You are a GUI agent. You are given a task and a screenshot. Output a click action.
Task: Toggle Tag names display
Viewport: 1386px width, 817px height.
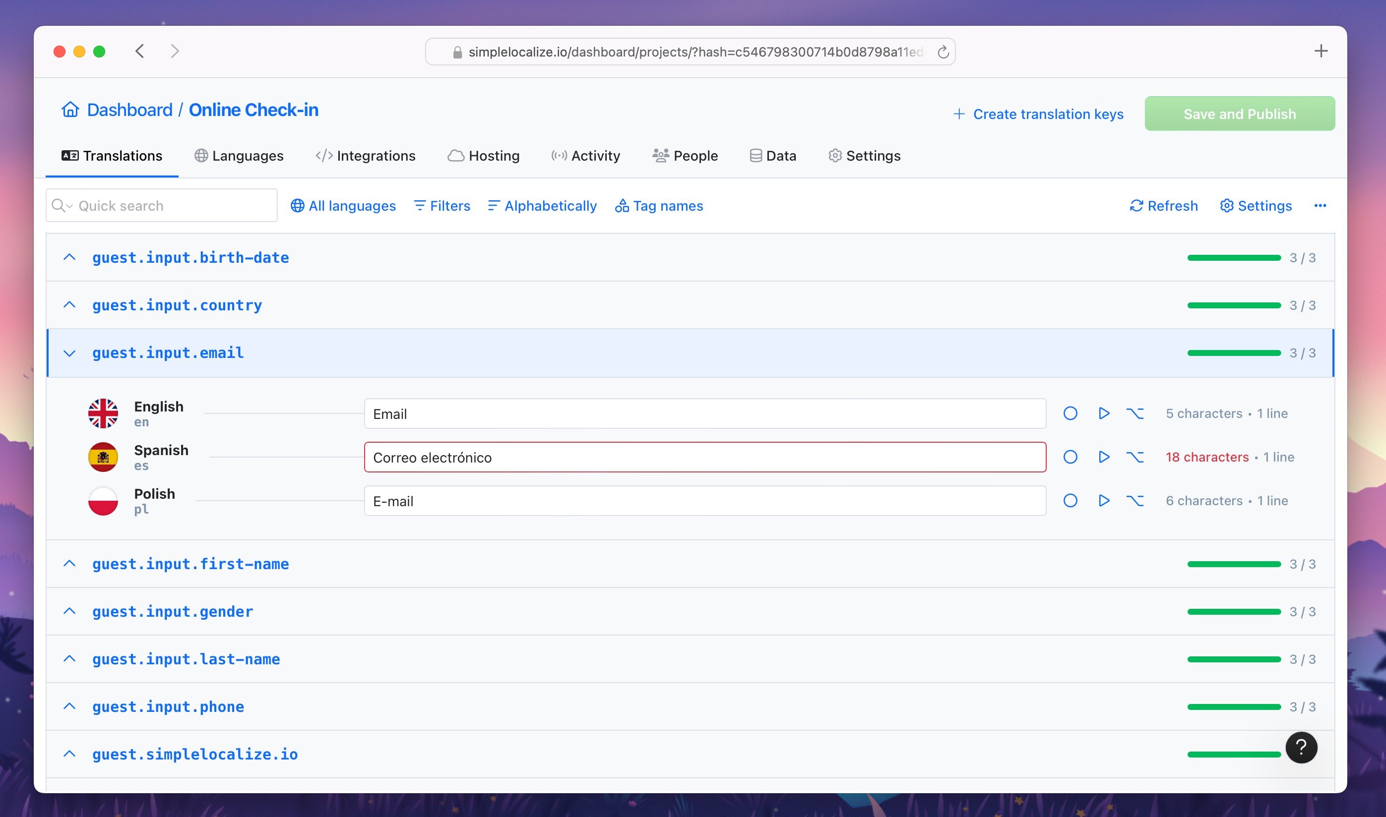(x=659, y=206)
